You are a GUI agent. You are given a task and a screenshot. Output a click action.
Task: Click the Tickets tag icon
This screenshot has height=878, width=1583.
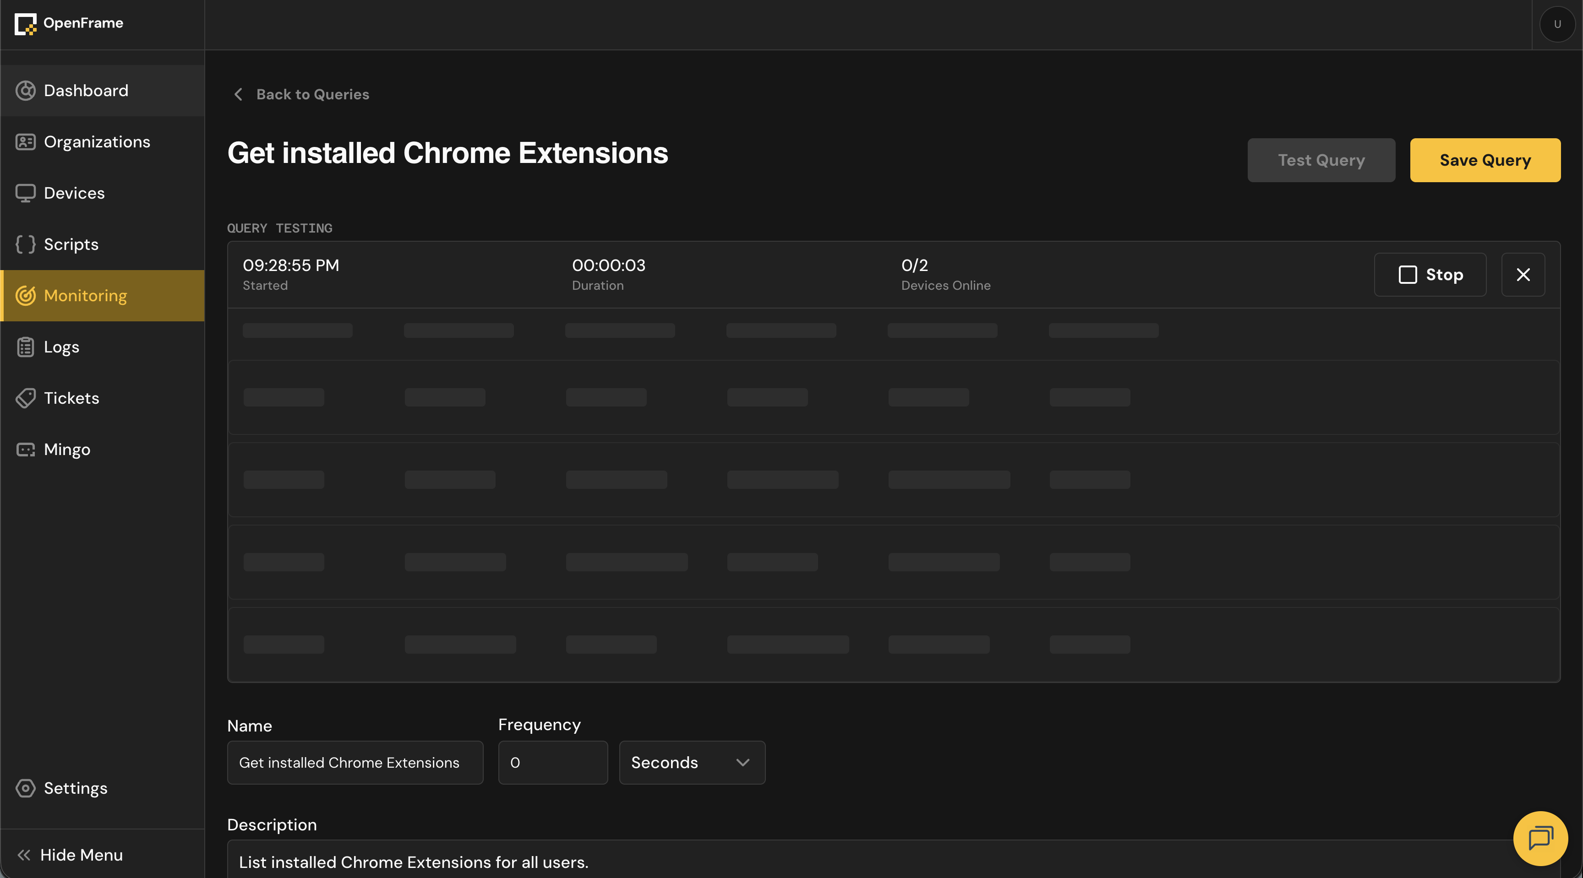pos(25,398)
